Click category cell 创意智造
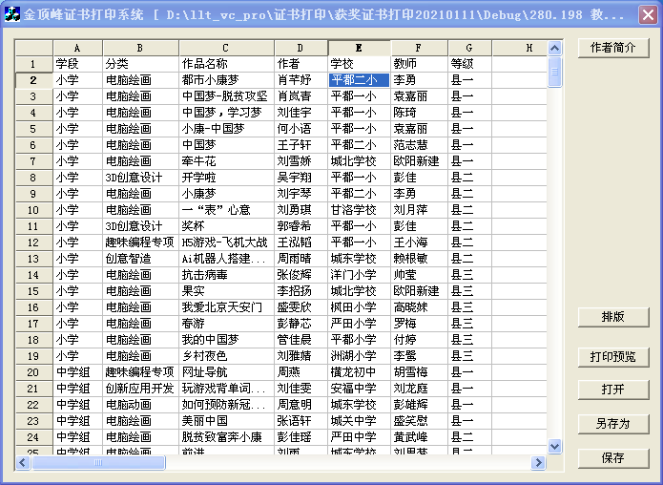 141,259
